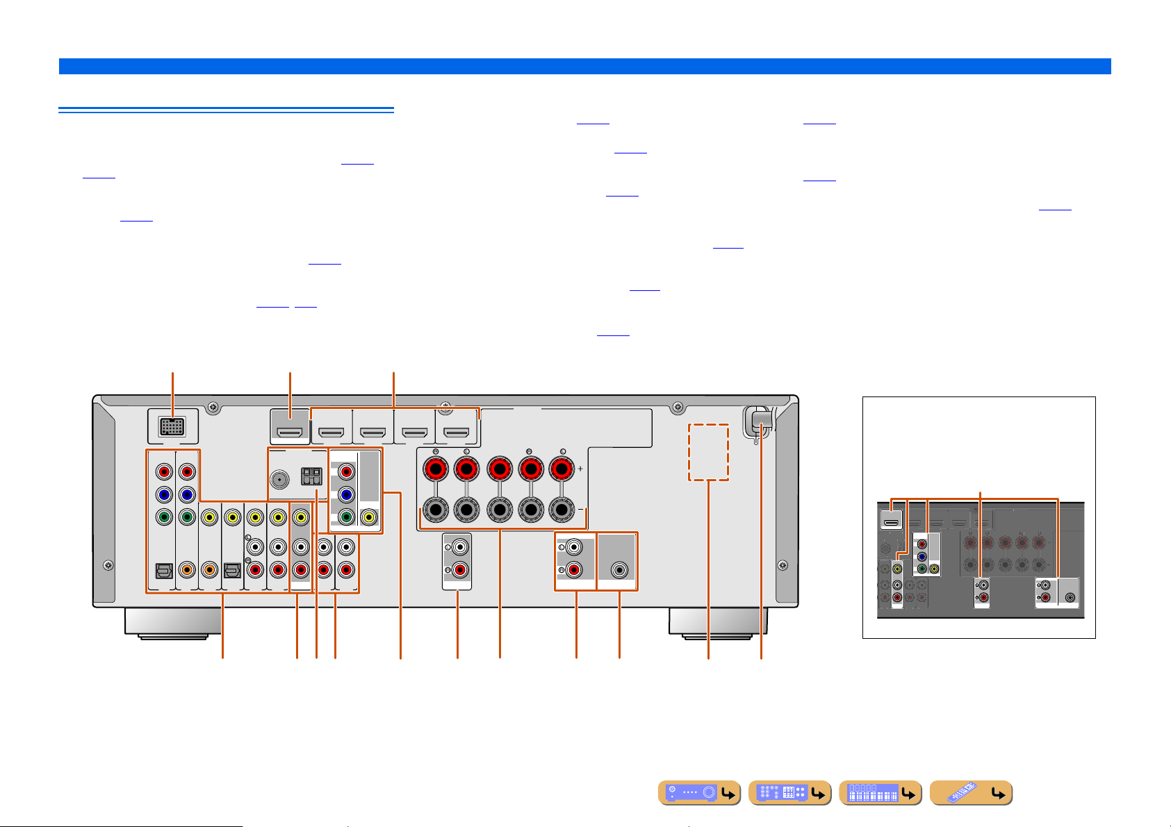This screenshot has height=827, width=1171.
Task: Click the red speaker terminal beside the plus sign
Action: [x=562, y=469]
